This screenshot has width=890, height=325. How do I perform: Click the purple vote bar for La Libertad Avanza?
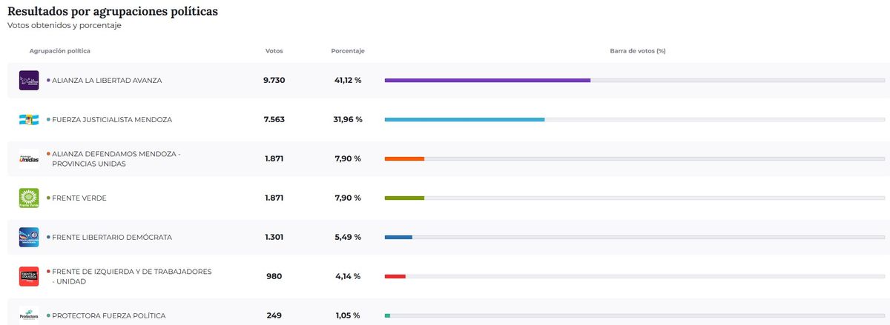pyautogui.click(x=487, y=80)
